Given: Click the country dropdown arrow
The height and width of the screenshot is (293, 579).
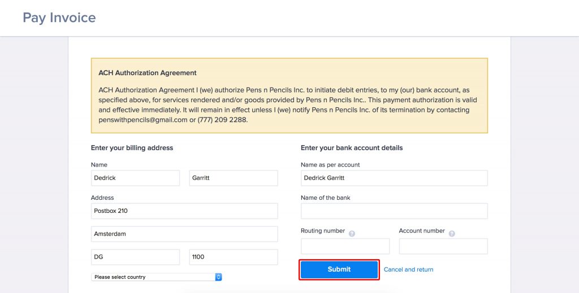Looking at the screenshot, I should (x=218, y=277).
